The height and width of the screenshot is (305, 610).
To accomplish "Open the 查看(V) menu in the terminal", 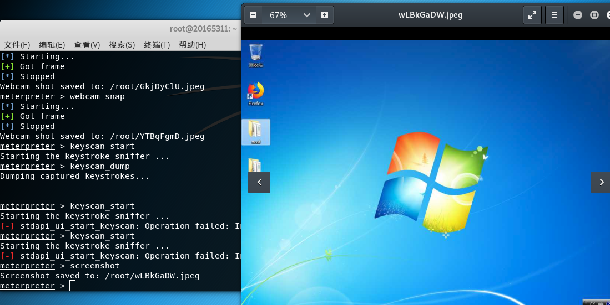I will (x=87, y=45).
